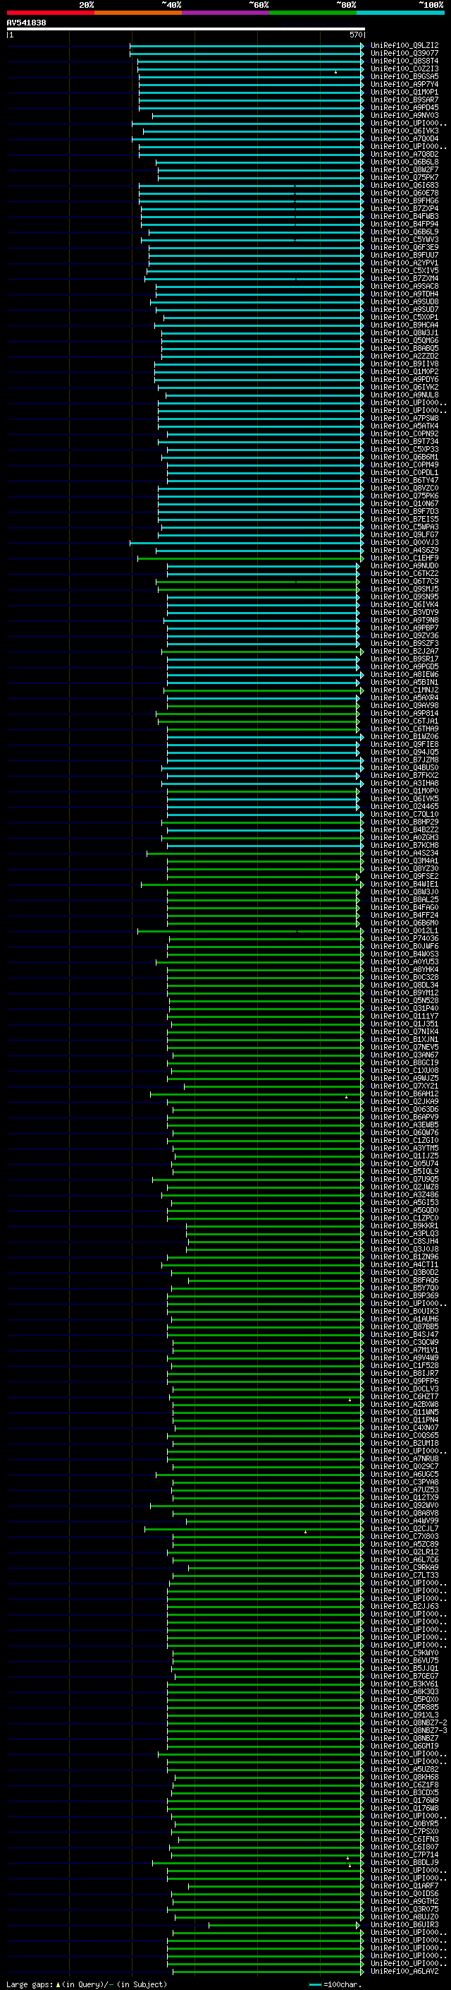Click the green ~80% identity legend segment
The image size is (451, 1990).
click(313, 13)
